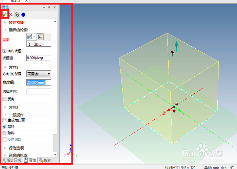Expand the 拉伸特征 section
The height and width of the screenshot is (169, 237).
[x=5, y=23]
